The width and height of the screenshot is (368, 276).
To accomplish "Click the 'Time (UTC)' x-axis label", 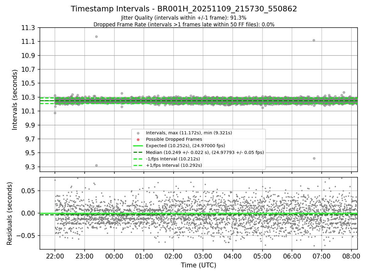I will (x=198, y=265).
